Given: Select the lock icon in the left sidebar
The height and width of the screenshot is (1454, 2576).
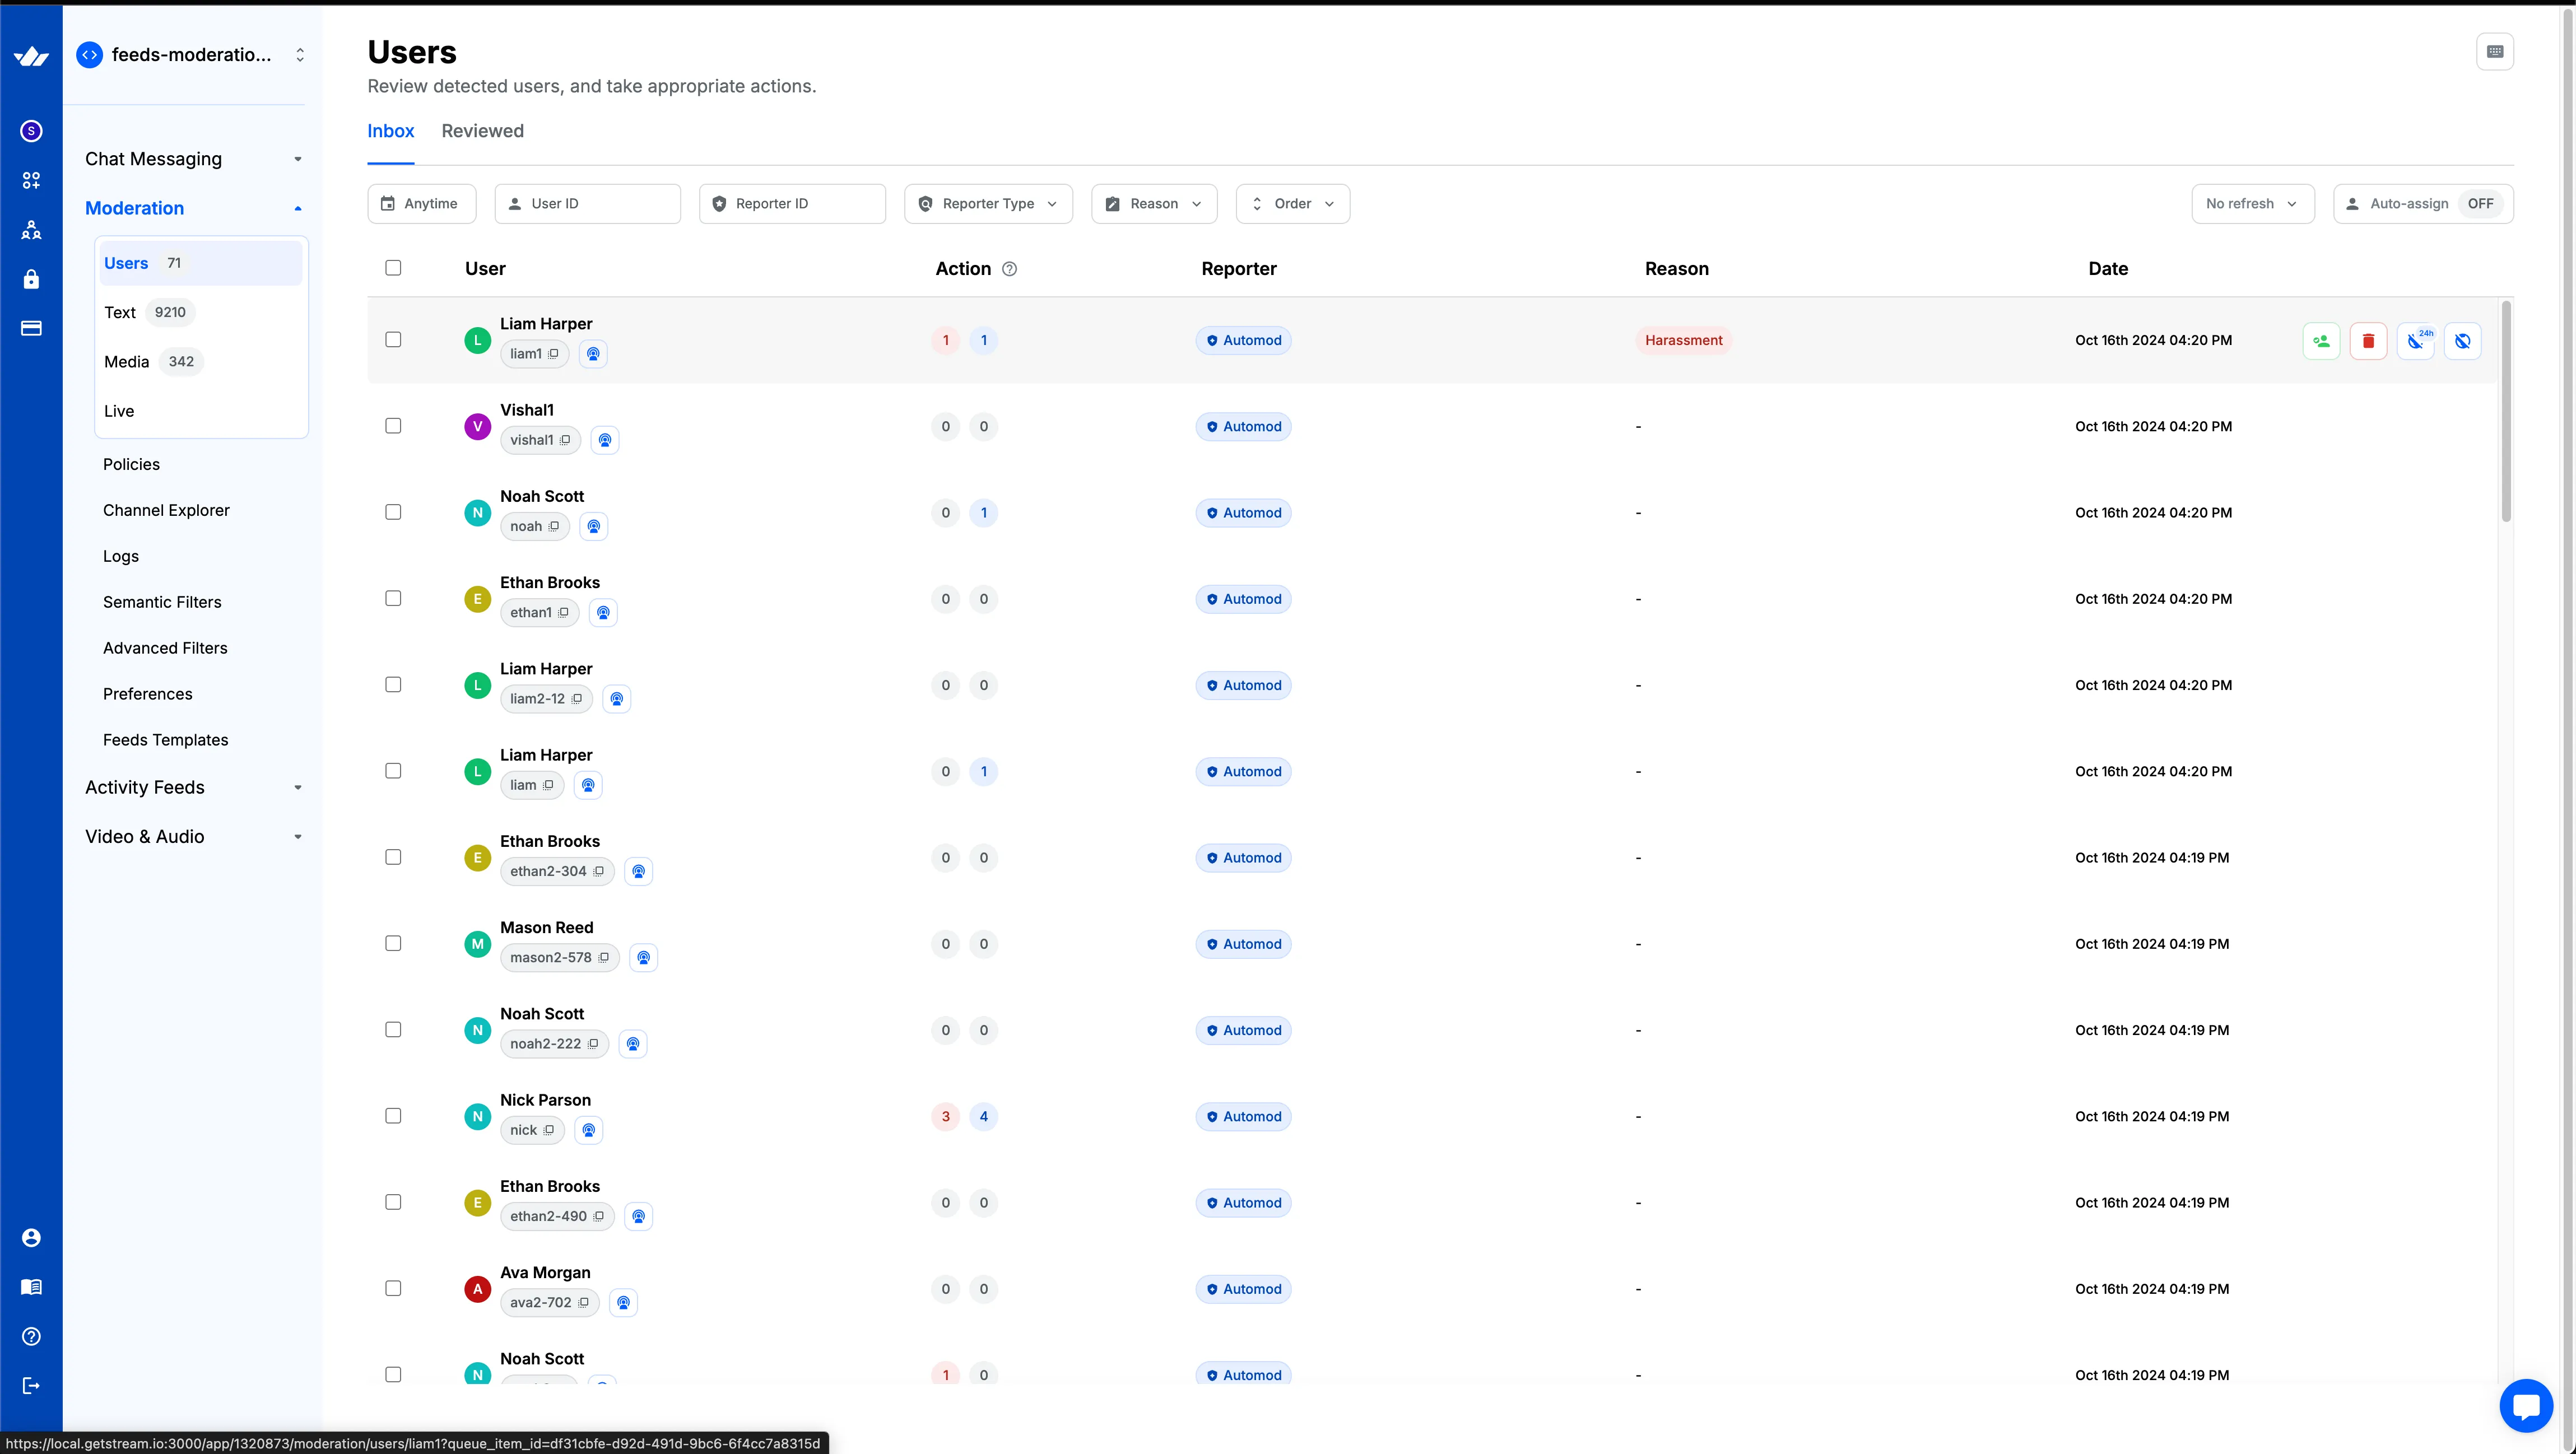Looking at the screenshot, I should 31,279.
